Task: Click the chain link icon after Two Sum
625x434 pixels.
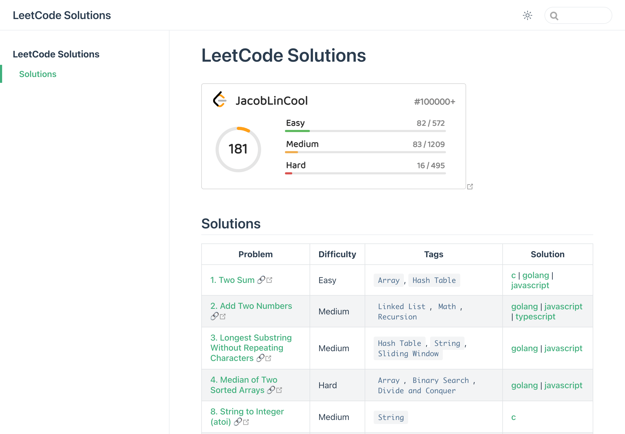Action: (261, 280)
